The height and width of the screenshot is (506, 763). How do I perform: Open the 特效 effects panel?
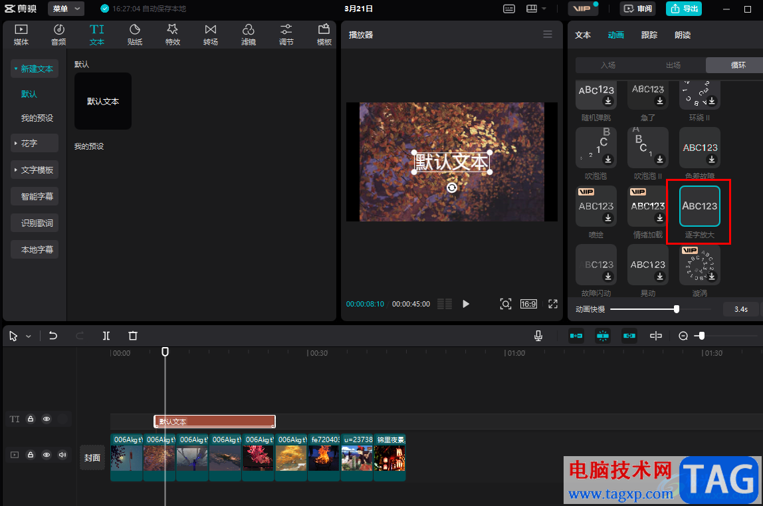coord(172,34)
